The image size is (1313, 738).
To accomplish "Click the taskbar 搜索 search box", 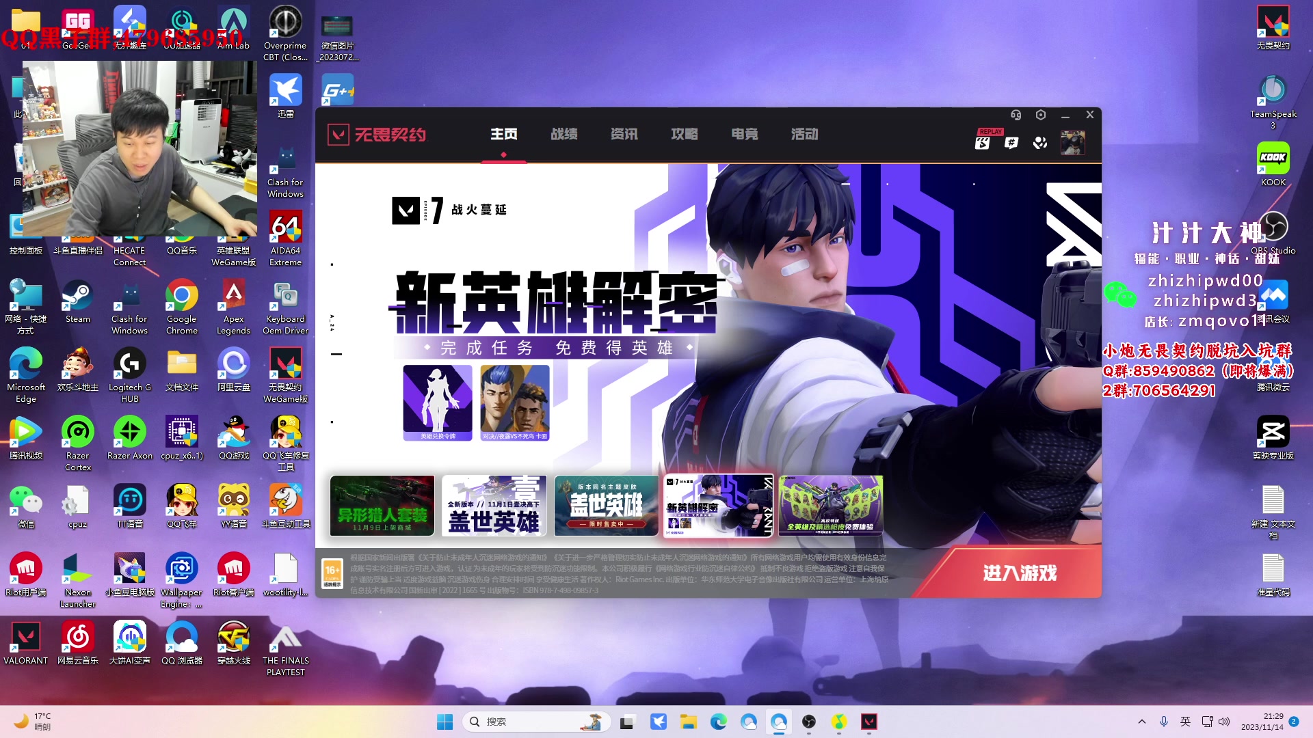I will 537,722.
